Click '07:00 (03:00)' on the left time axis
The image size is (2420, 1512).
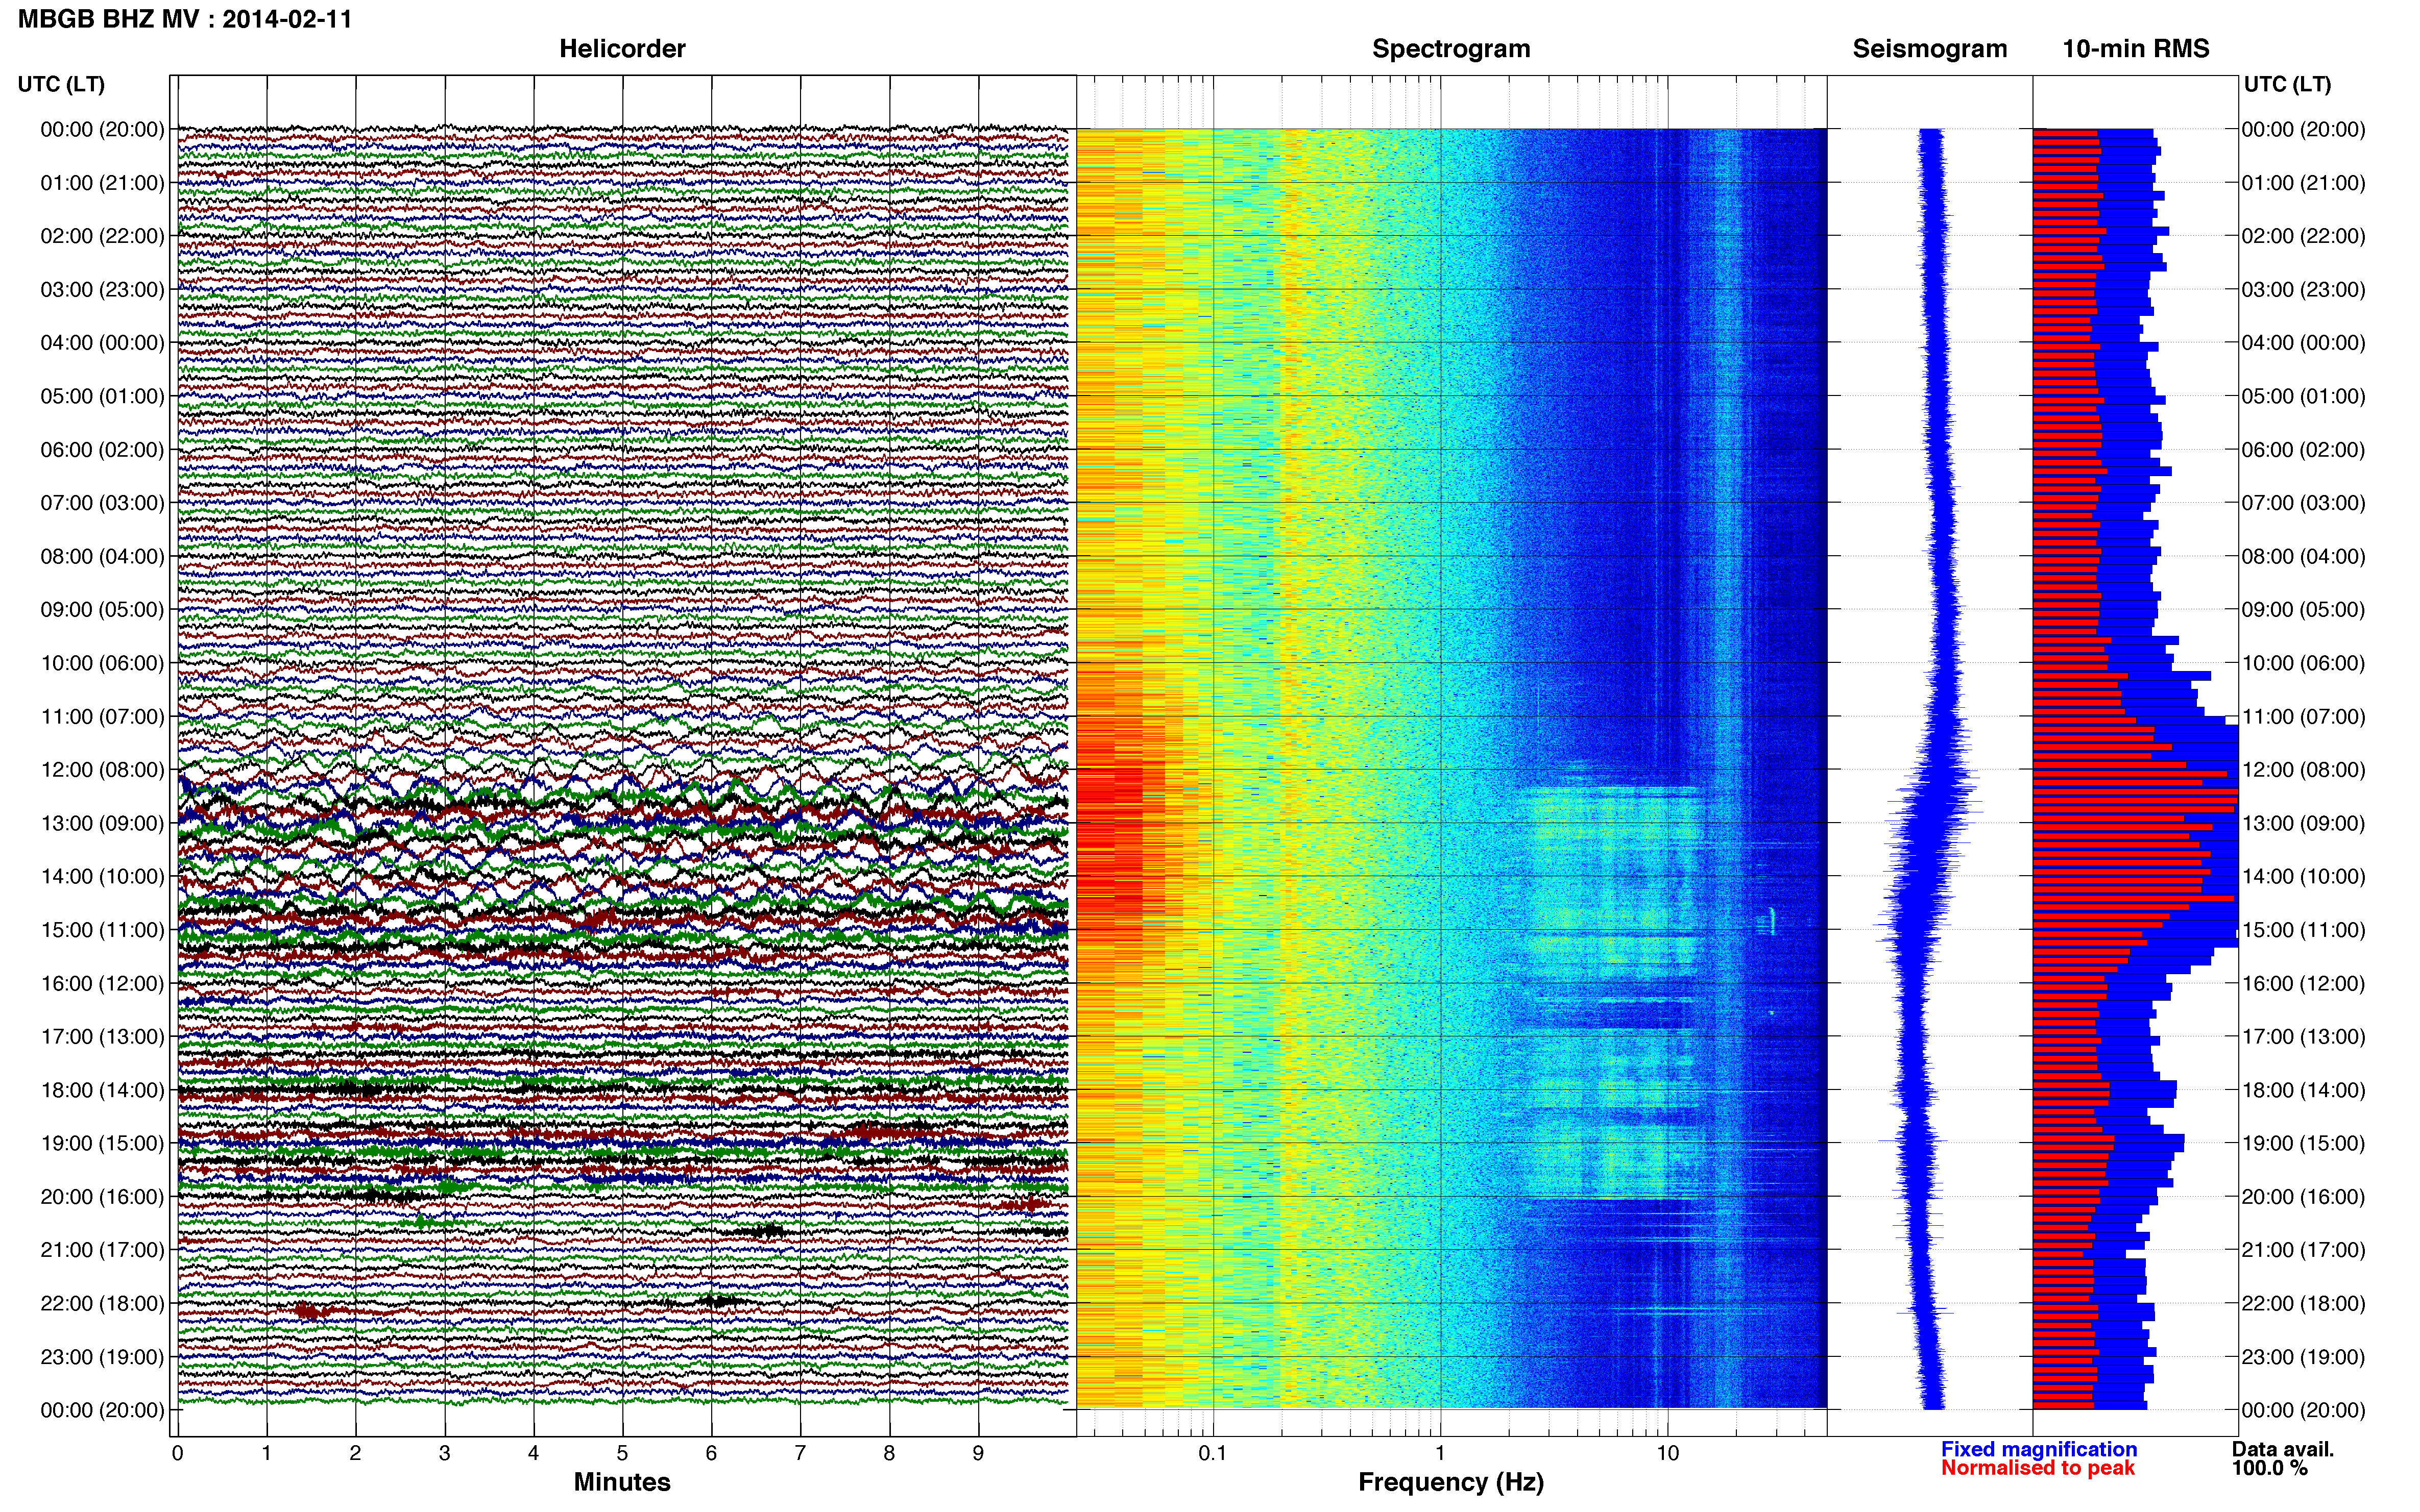(x=102, y=503)
